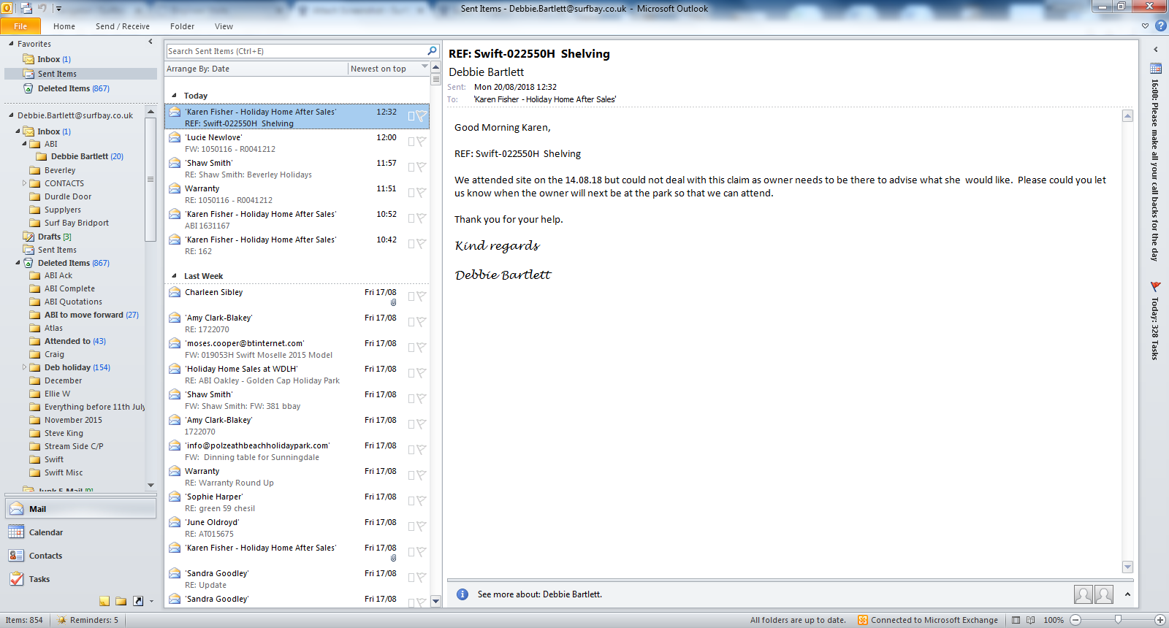This screenshot has height=628, width=1169.
Task: Click Newest on top sort header
Action: click(378, 69)
